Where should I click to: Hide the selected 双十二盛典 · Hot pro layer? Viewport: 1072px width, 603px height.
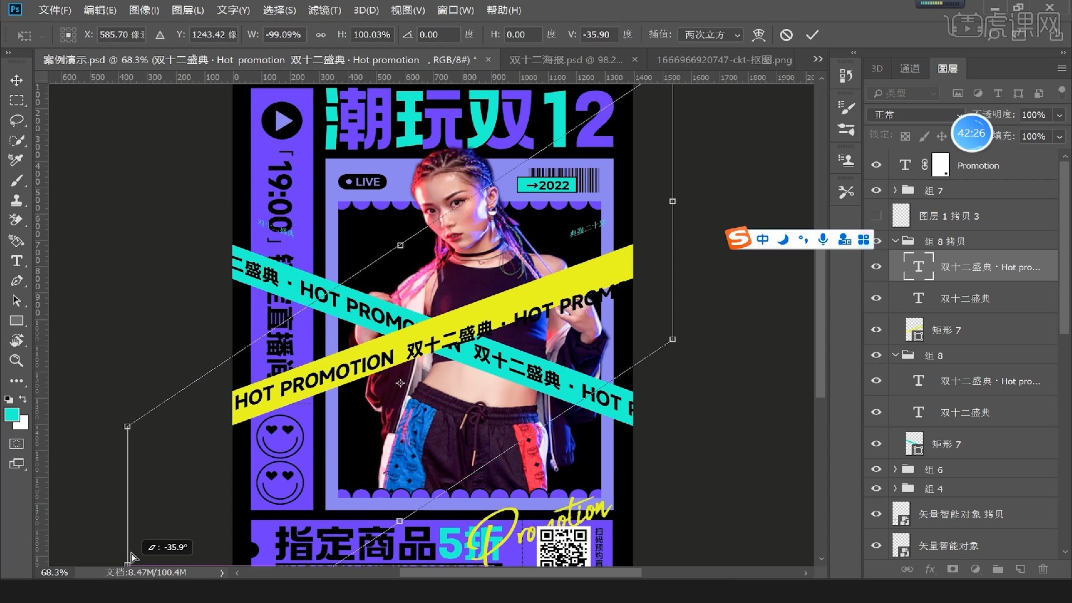click(876, 266)
